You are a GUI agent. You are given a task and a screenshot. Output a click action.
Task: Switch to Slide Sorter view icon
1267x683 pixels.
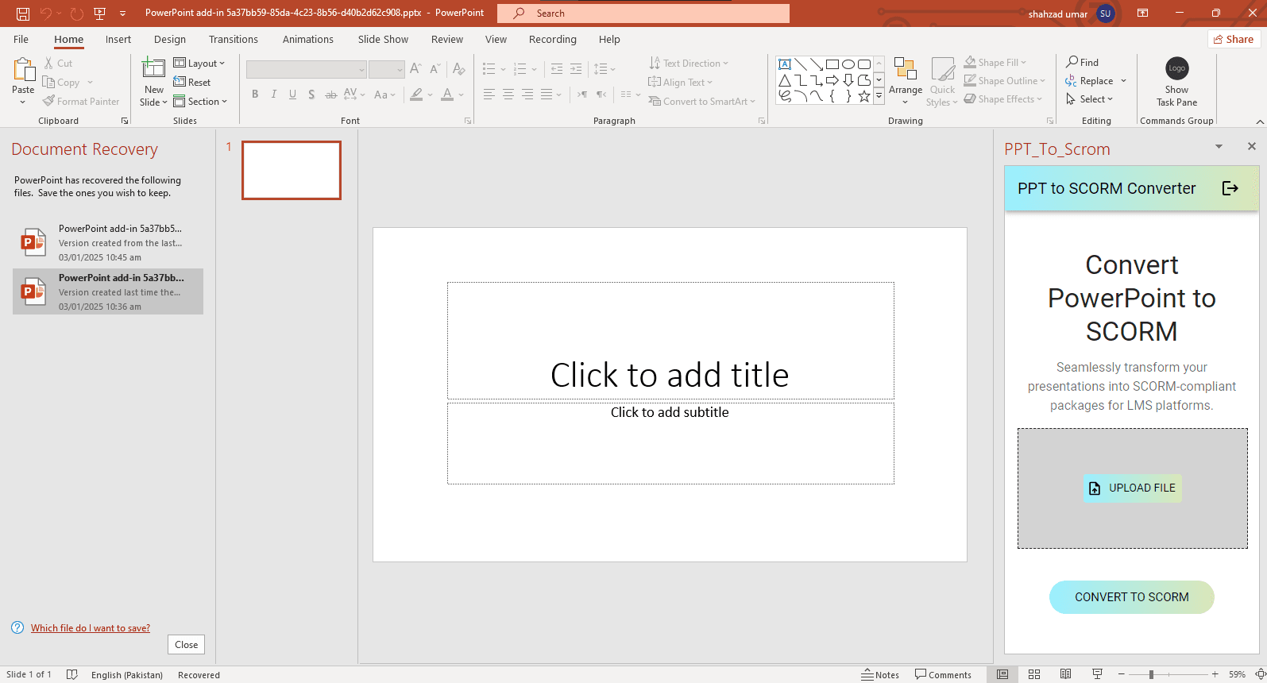[x=1034, y=674]
